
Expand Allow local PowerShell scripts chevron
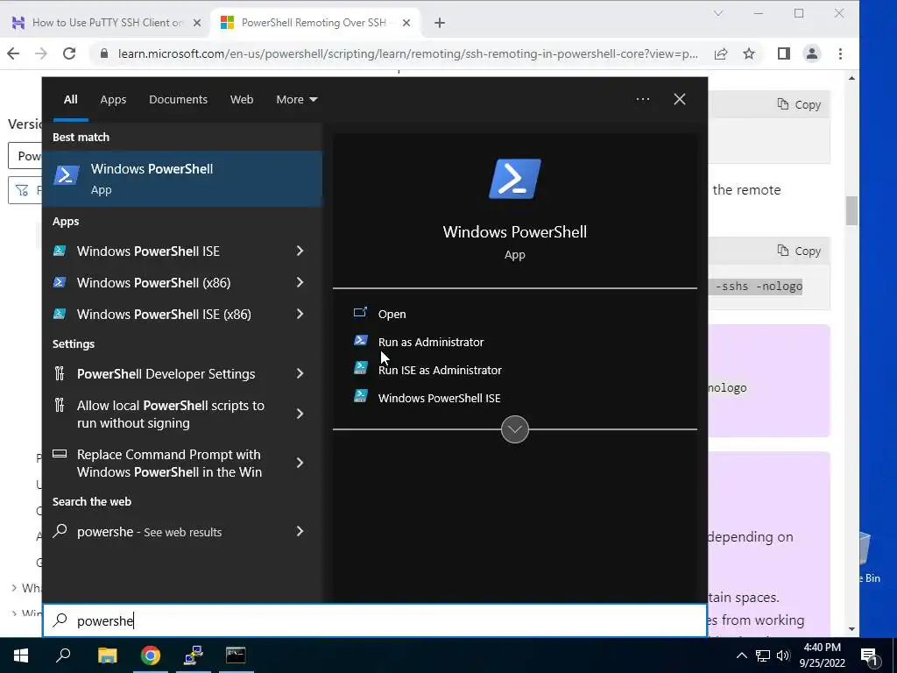pos(300,414)
